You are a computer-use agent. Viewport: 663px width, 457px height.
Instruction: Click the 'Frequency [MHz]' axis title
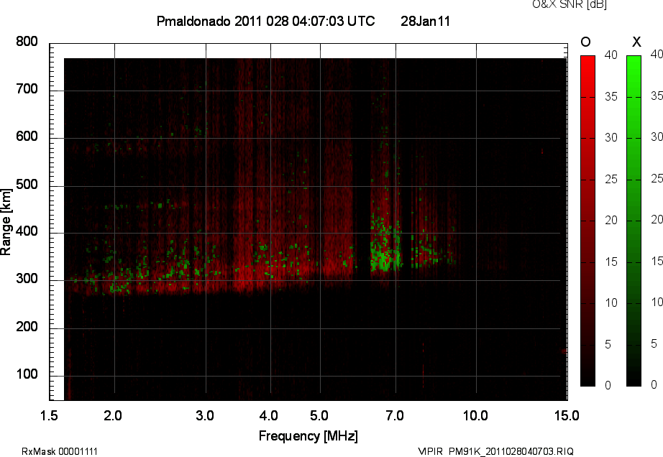(308, 436)
